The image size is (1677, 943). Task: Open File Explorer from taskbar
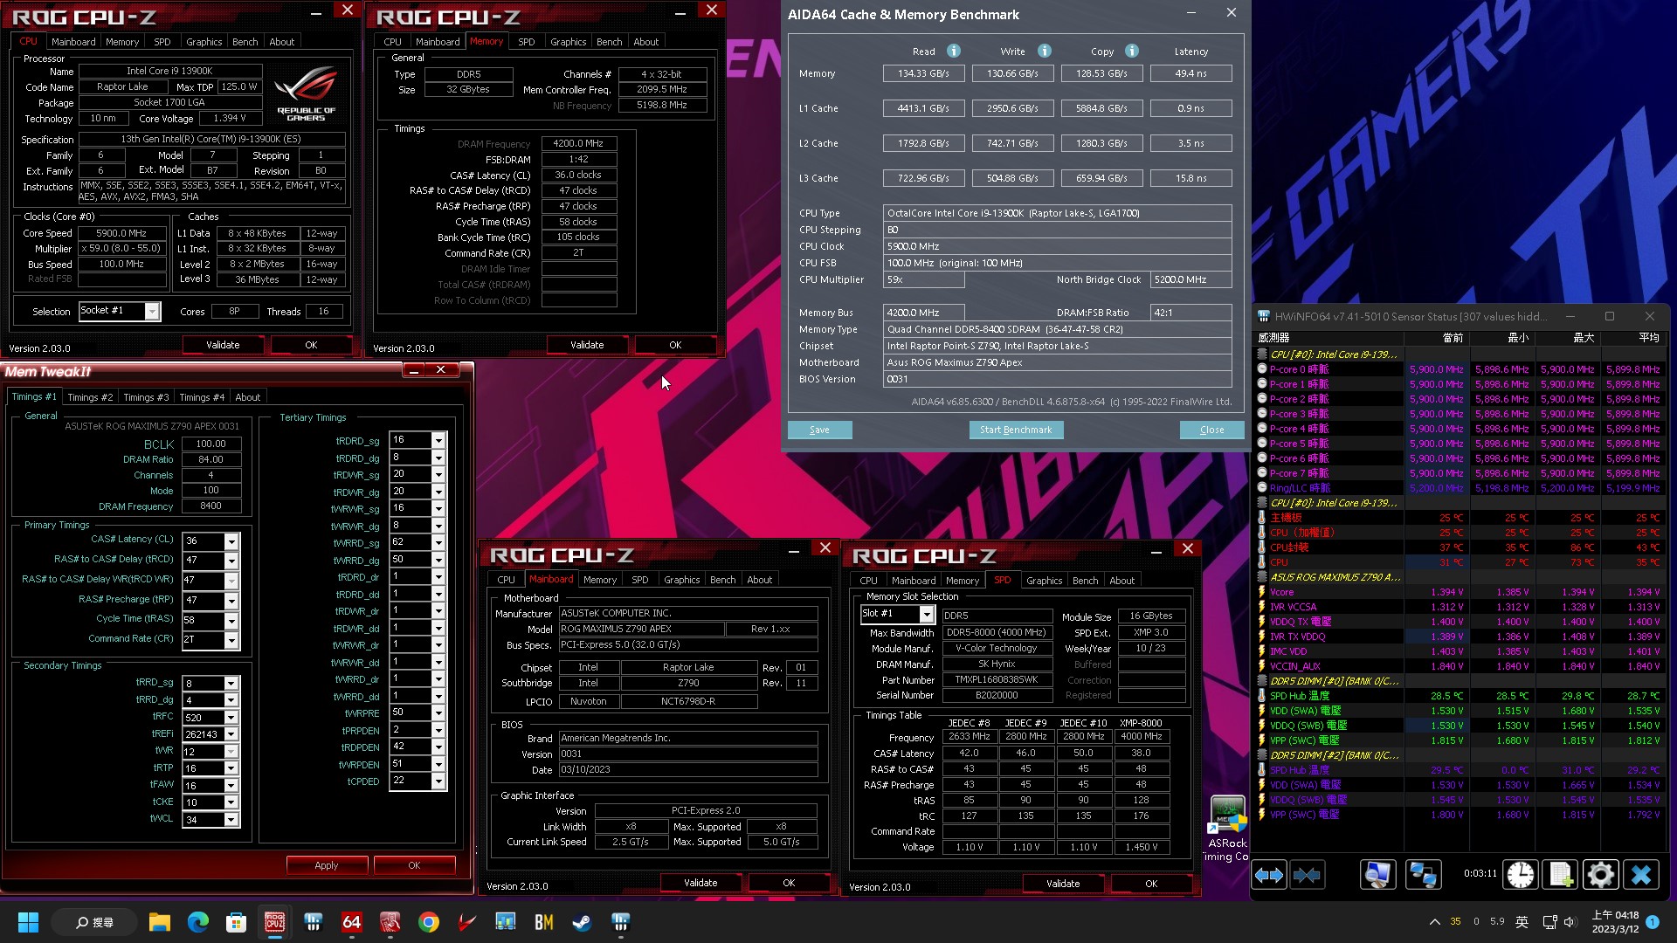point(159,922)
